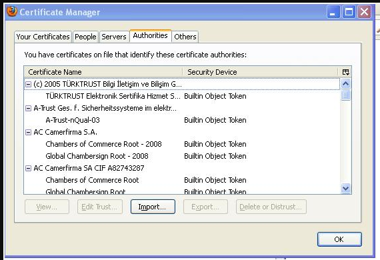Maximize the Certificate Manager window
Viewport: 380px width, 260px height.
[349, 11]
